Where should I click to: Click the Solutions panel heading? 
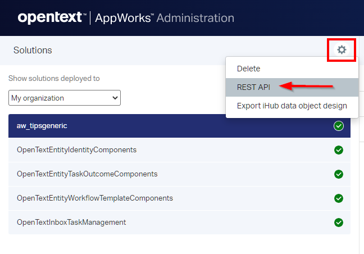click(33, 51)
